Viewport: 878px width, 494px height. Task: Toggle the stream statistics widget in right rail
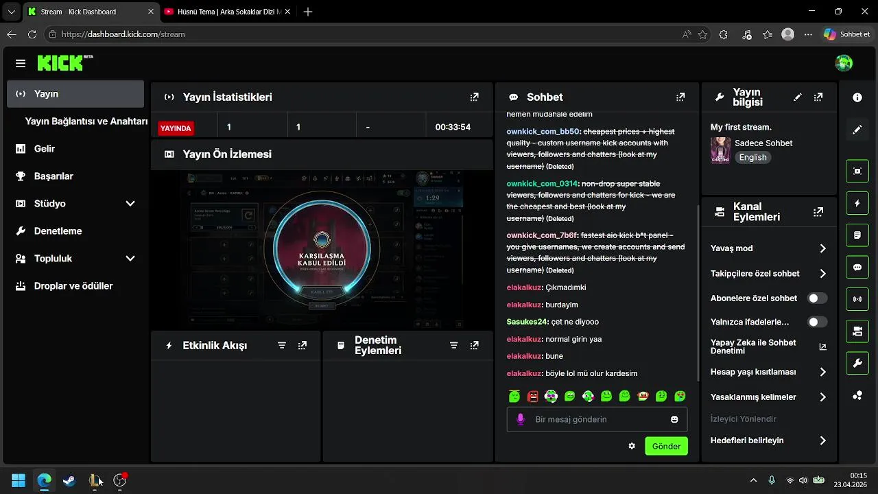coord(857,299)
